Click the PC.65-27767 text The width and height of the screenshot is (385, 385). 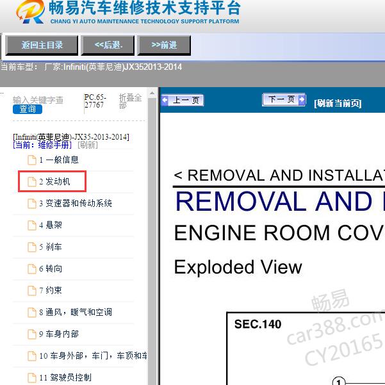click(95, 101)
